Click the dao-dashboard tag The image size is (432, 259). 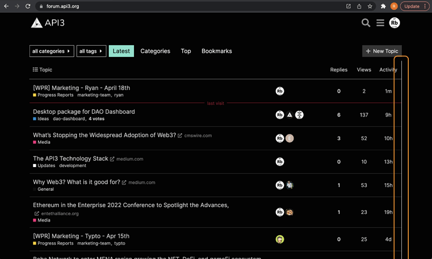[69, 119]
